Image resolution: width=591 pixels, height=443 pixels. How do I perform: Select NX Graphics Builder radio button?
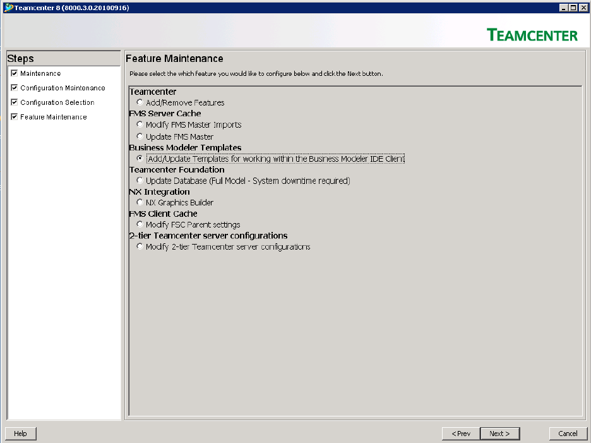tap(140, 202)
